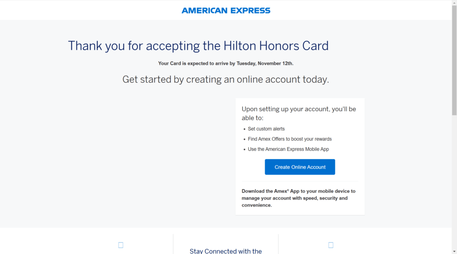Click the scrollbar track below the thumb
Viewport: 457px width, 254px height.
(x=454, y=179)
